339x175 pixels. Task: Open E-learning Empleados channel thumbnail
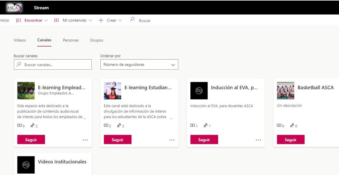(x=26, y=90)
